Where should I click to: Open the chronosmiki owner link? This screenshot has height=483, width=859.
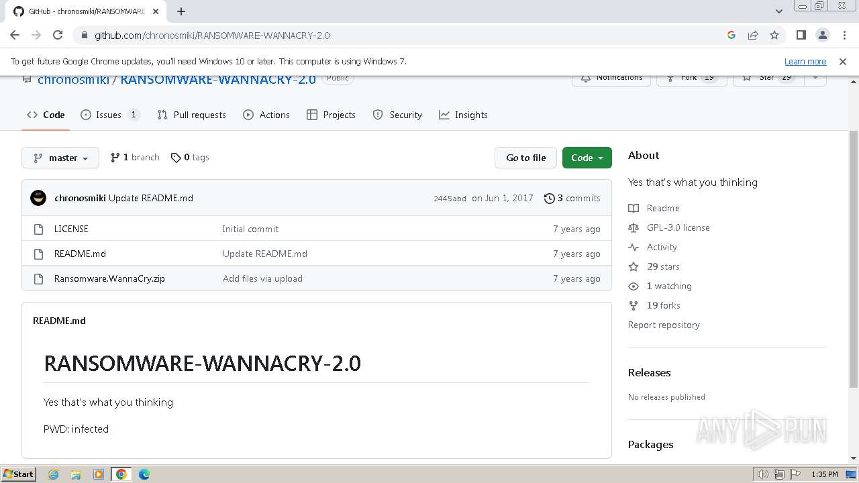pos(73,80)
